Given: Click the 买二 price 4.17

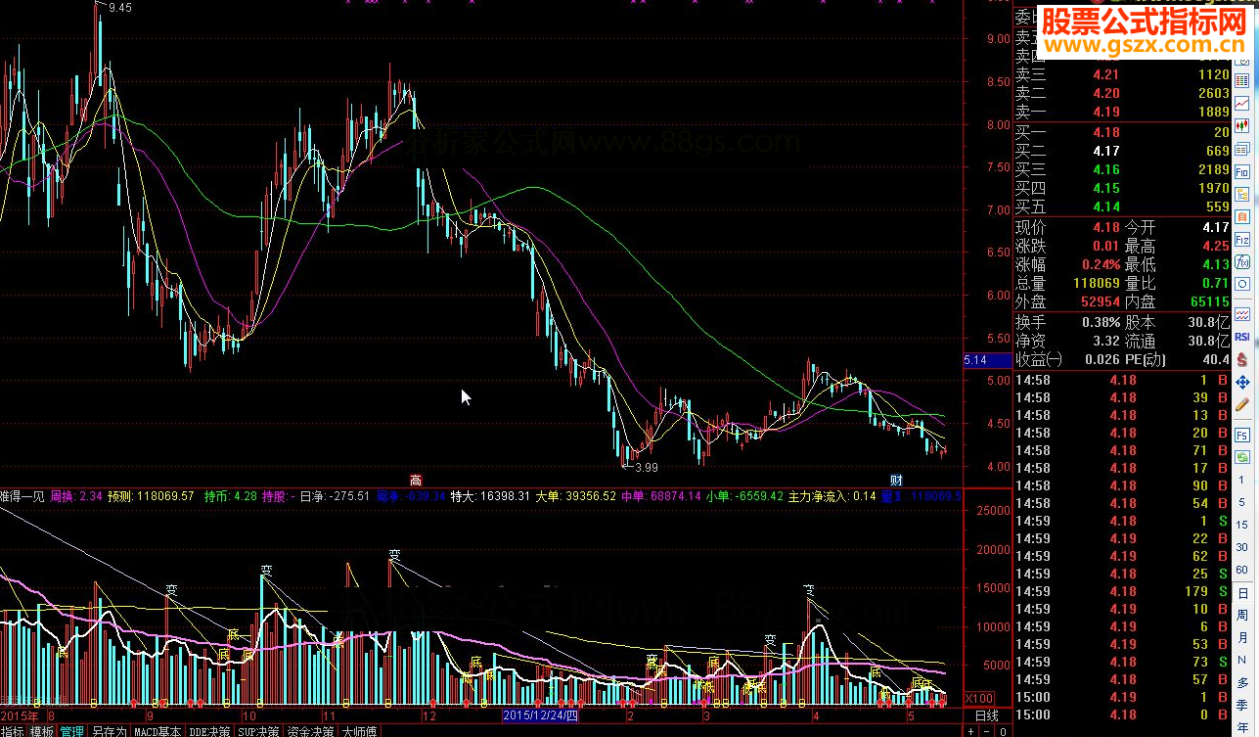Looking at the screenshot, I should (x=1106, y=151).
